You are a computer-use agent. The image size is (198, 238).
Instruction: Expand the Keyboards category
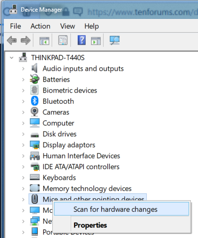23,178
